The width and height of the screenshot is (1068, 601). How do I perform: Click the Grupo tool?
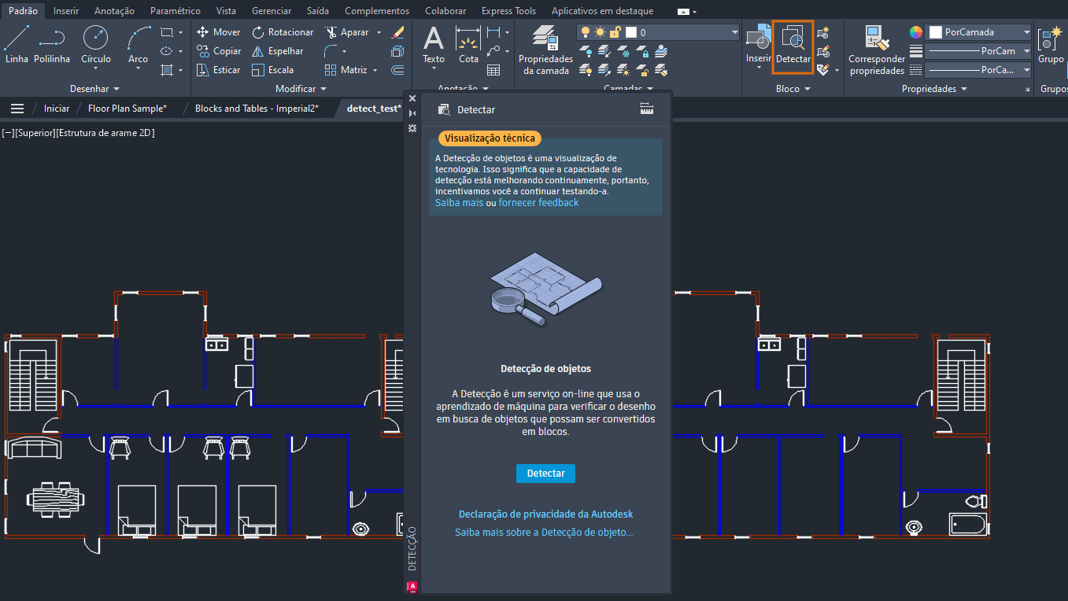1051,44
